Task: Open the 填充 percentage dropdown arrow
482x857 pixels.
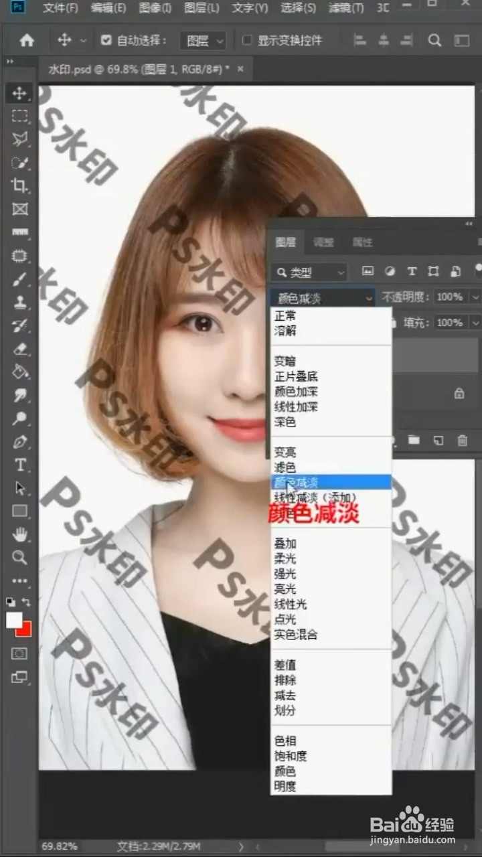Action: point(475,323)
